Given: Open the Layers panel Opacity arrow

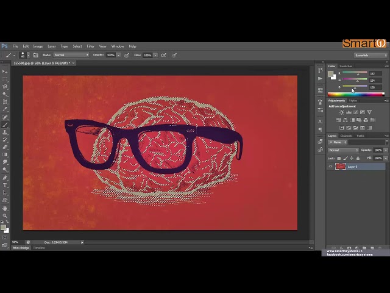Looking at the screenshot, I should click(386, 150).
